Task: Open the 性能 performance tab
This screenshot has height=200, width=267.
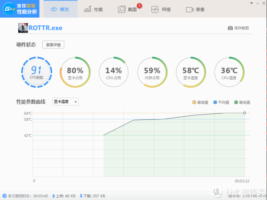Action: click(x=93, y=9)
